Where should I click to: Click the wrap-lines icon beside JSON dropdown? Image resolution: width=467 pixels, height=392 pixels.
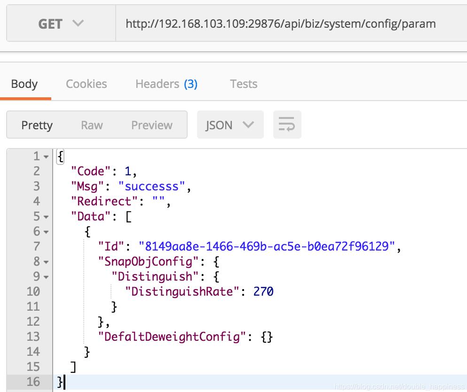[287, 125]
